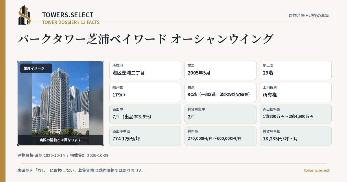Open the 売出価格帯 price range card
Image resolution: width=347 pixels, height=182 pixels.
(296, 114)
